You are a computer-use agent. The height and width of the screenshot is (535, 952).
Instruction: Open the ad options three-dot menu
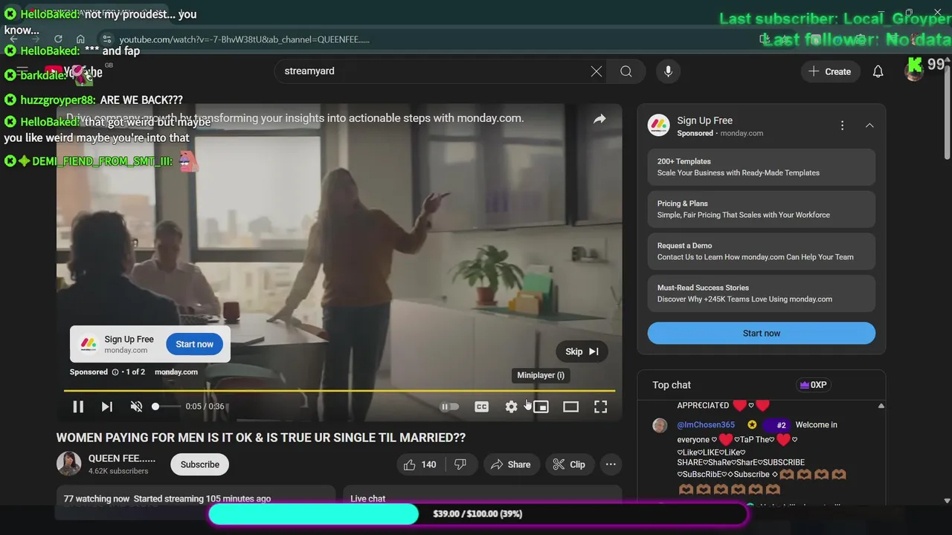(x=842, y=126)
